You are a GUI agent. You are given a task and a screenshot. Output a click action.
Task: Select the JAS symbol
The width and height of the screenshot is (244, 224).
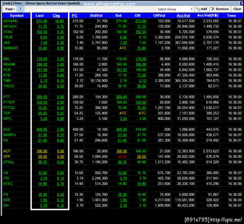7,43
